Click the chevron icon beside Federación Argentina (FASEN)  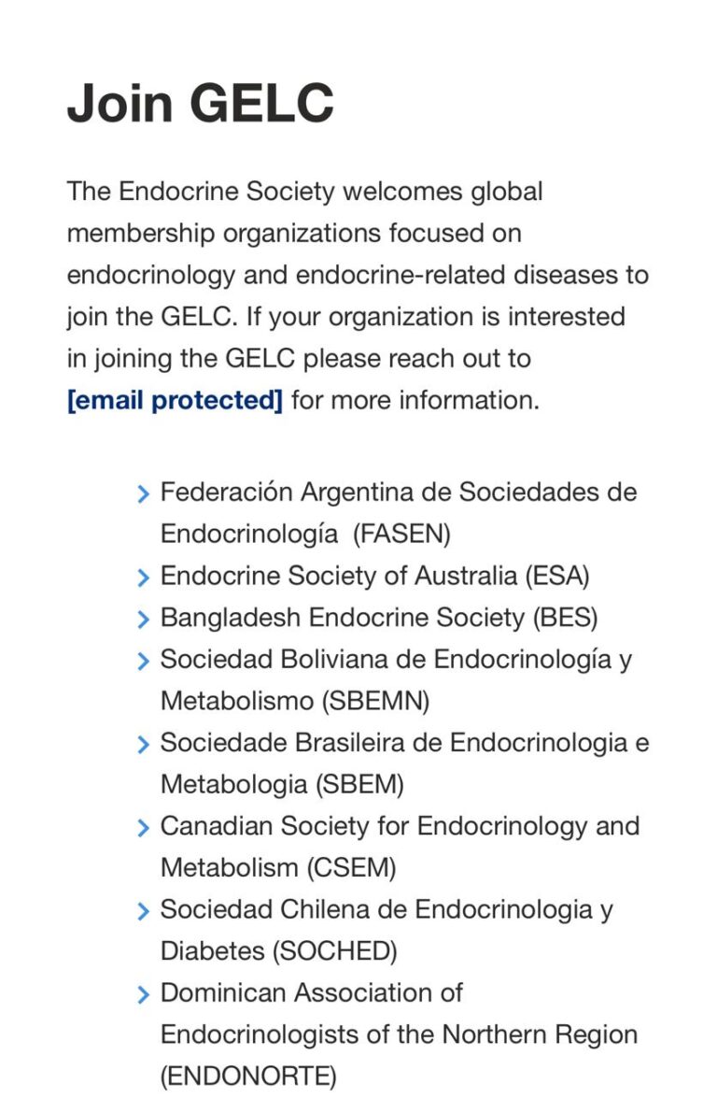click(x=143, y=494)
